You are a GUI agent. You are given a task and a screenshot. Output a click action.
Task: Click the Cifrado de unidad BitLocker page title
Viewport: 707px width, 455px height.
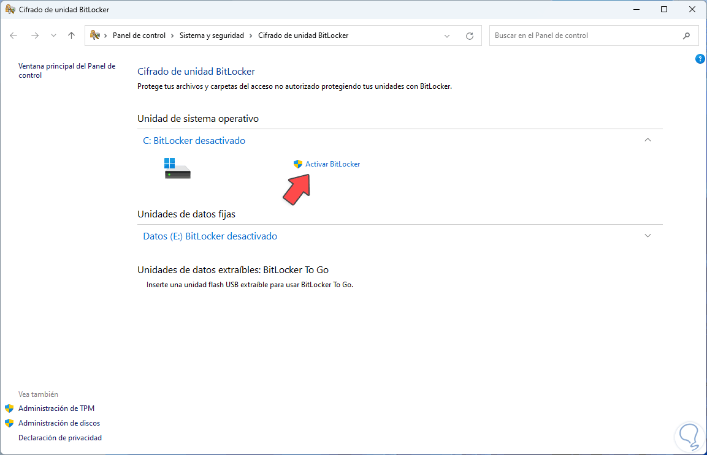[x=196, y=71]
